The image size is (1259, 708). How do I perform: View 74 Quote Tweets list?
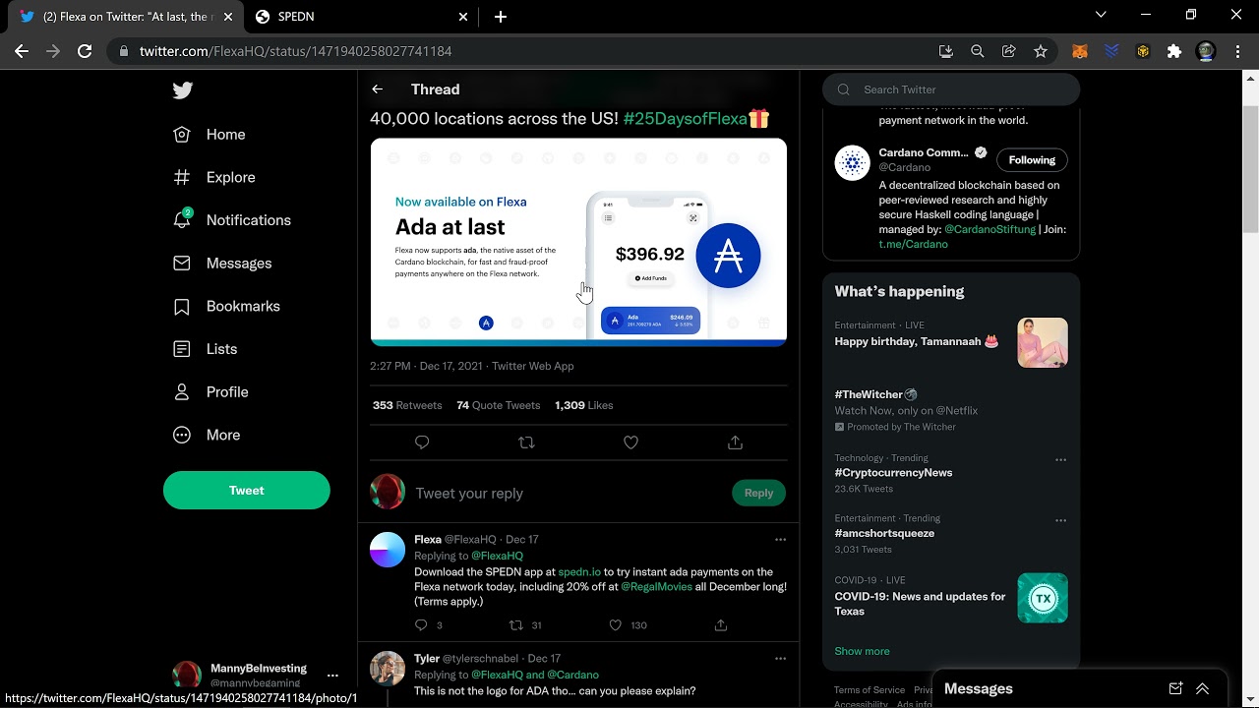click(499, 405)
